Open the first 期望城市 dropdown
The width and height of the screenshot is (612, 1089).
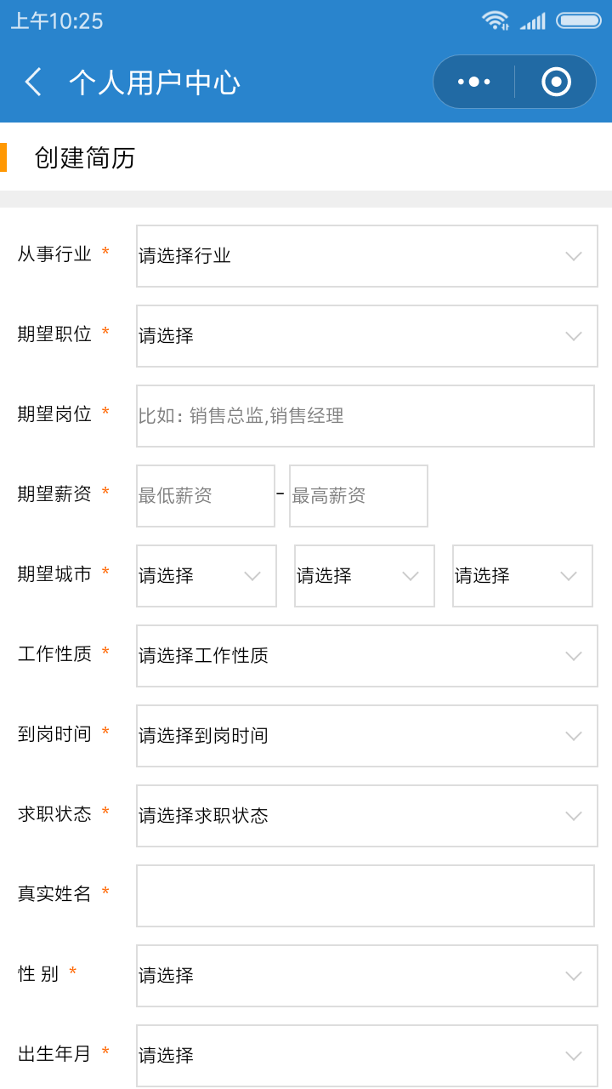(x=207, y=576)
